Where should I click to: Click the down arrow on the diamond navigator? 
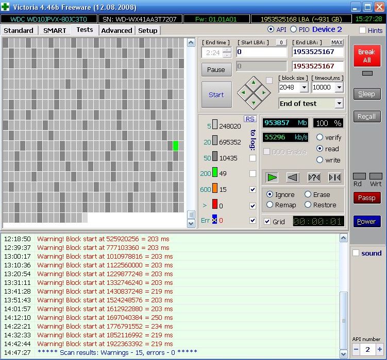254,103
